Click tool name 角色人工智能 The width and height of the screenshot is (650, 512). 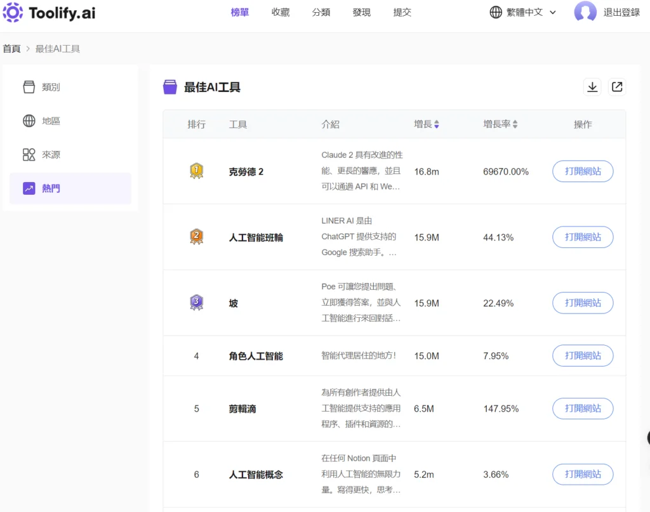point(256,356)
